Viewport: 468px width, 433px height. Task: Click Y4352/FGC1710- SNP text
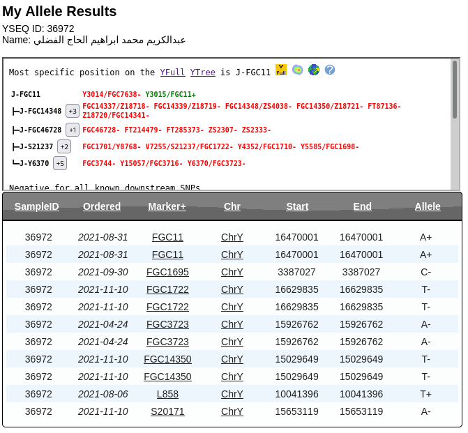[269, 148]
